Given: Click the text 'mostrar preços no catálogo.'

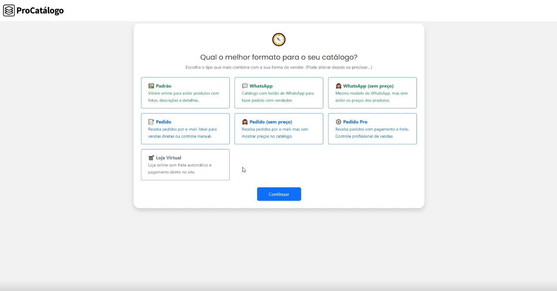Looking at the screenshot, I should [x=267, y=136].
